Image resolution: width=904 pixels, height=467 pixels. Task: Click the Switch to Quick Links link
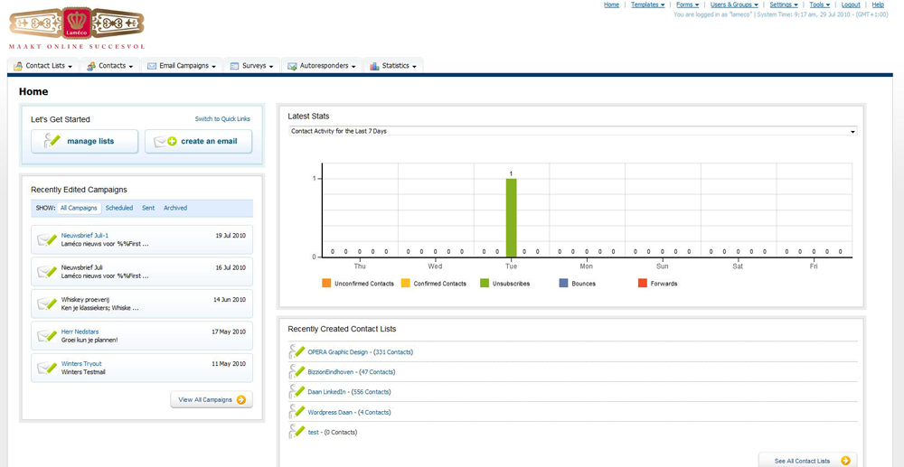click(x=222, y=119)
